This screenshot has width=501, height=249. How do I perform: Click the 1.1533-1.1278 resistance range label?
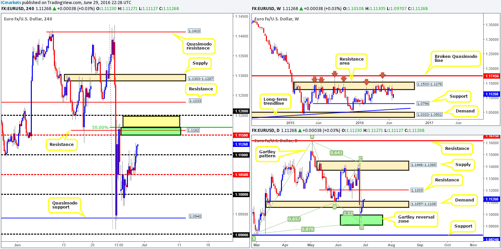429,84
